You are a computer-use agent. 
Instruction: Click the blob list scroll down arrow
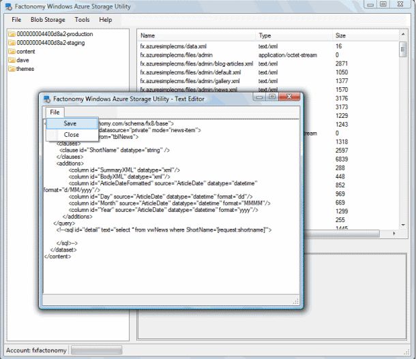point(403,225)
